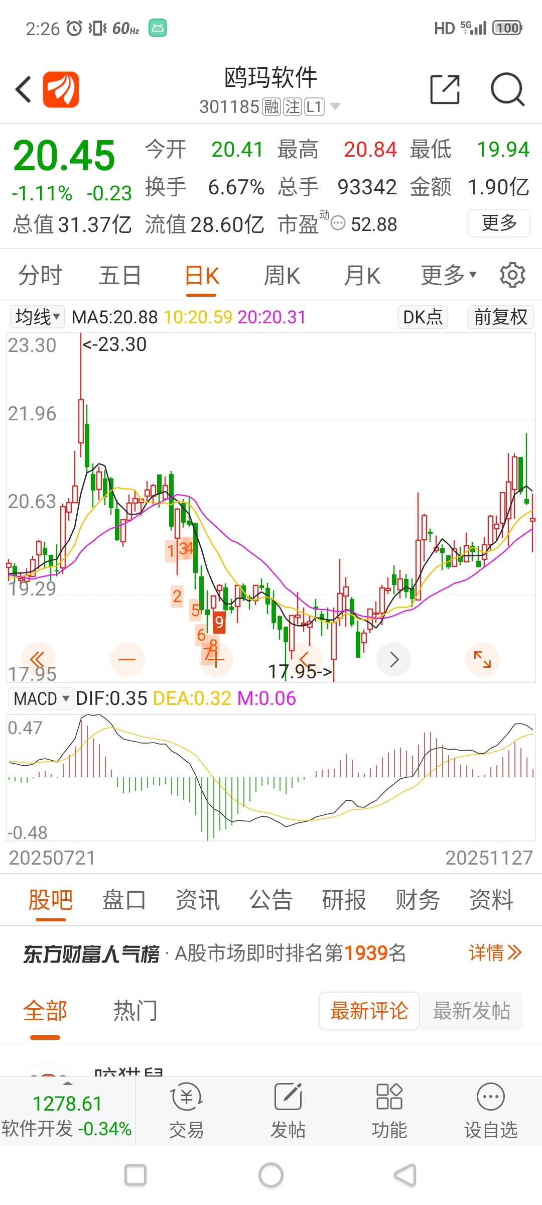Tap 更多 button in quote details
This screenshot has width=542, height=1205.
pyautogui.click(x=499, y=223)
